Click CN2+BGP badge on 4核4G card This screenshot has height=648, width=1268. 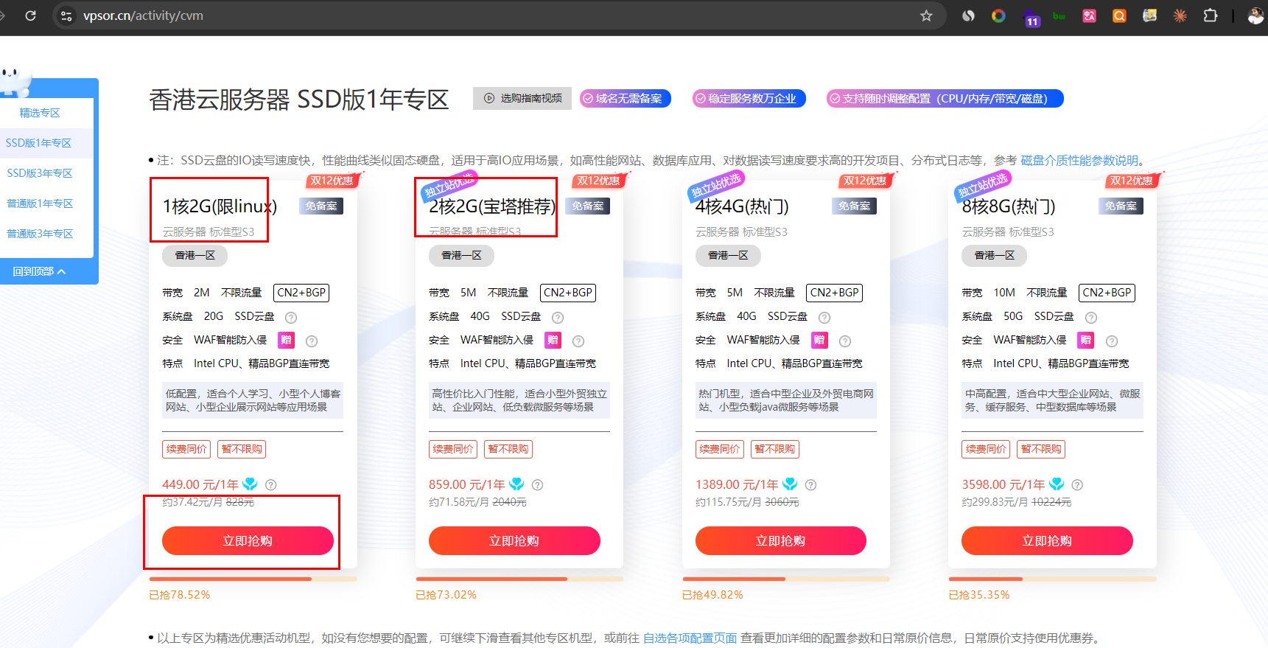[835, 293]
